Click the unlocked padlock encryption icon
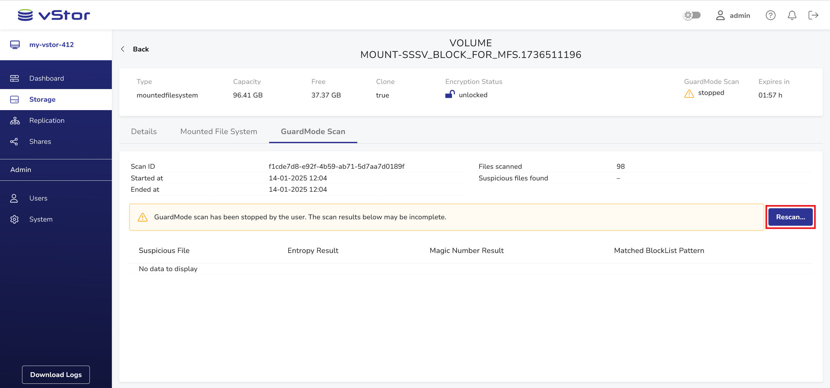The height and width of the screenshot is (388, 830). [450, 94]
